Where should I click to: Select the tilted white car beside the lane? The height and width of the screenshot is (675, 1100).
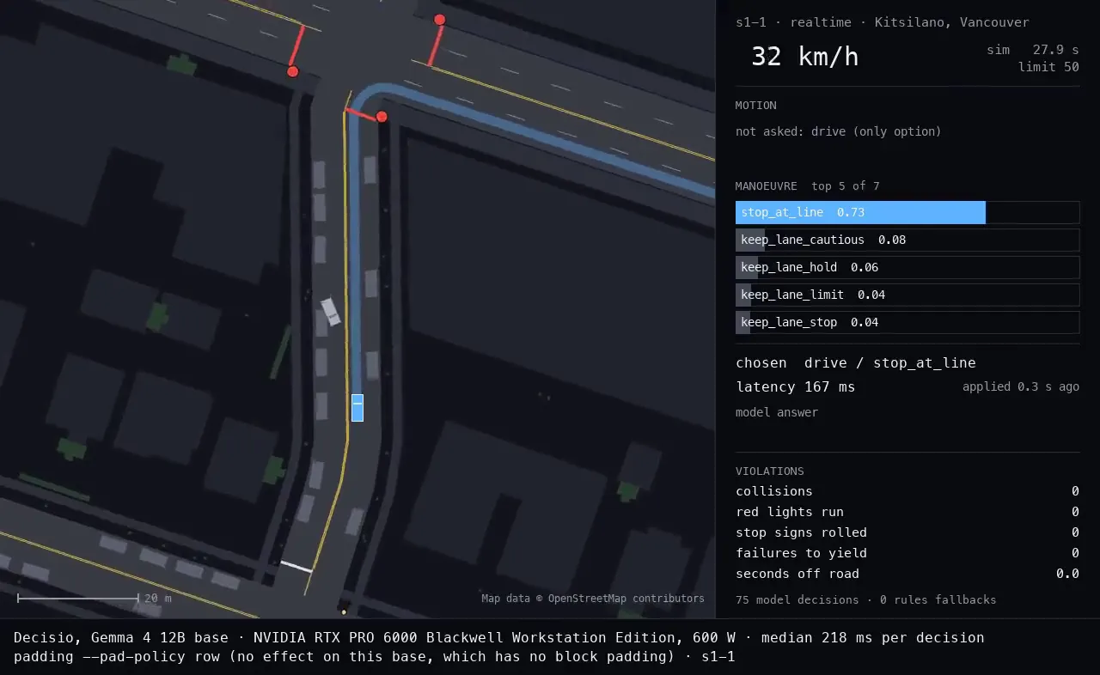click(330, 311)
